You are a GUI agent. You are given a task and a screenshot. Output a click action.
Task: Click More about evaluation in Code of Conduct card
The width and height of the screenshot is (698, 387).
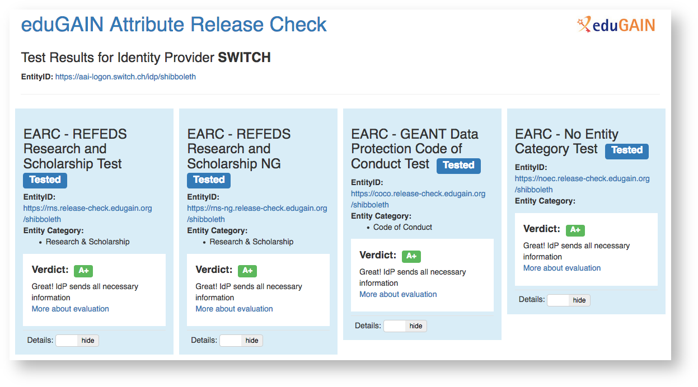[x=398, y=294]
